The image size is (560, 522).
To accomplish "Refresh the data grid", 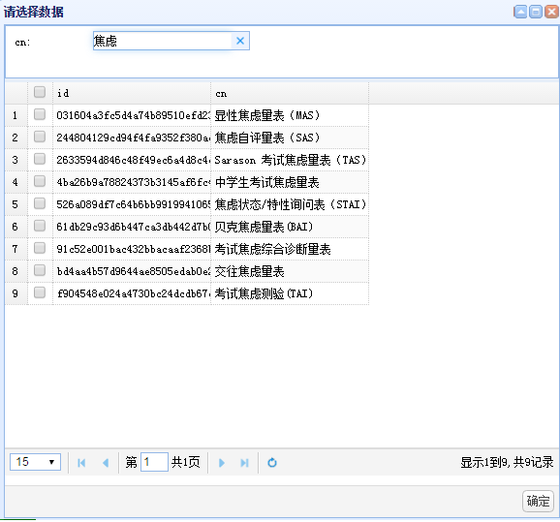I will click(272, 463).
